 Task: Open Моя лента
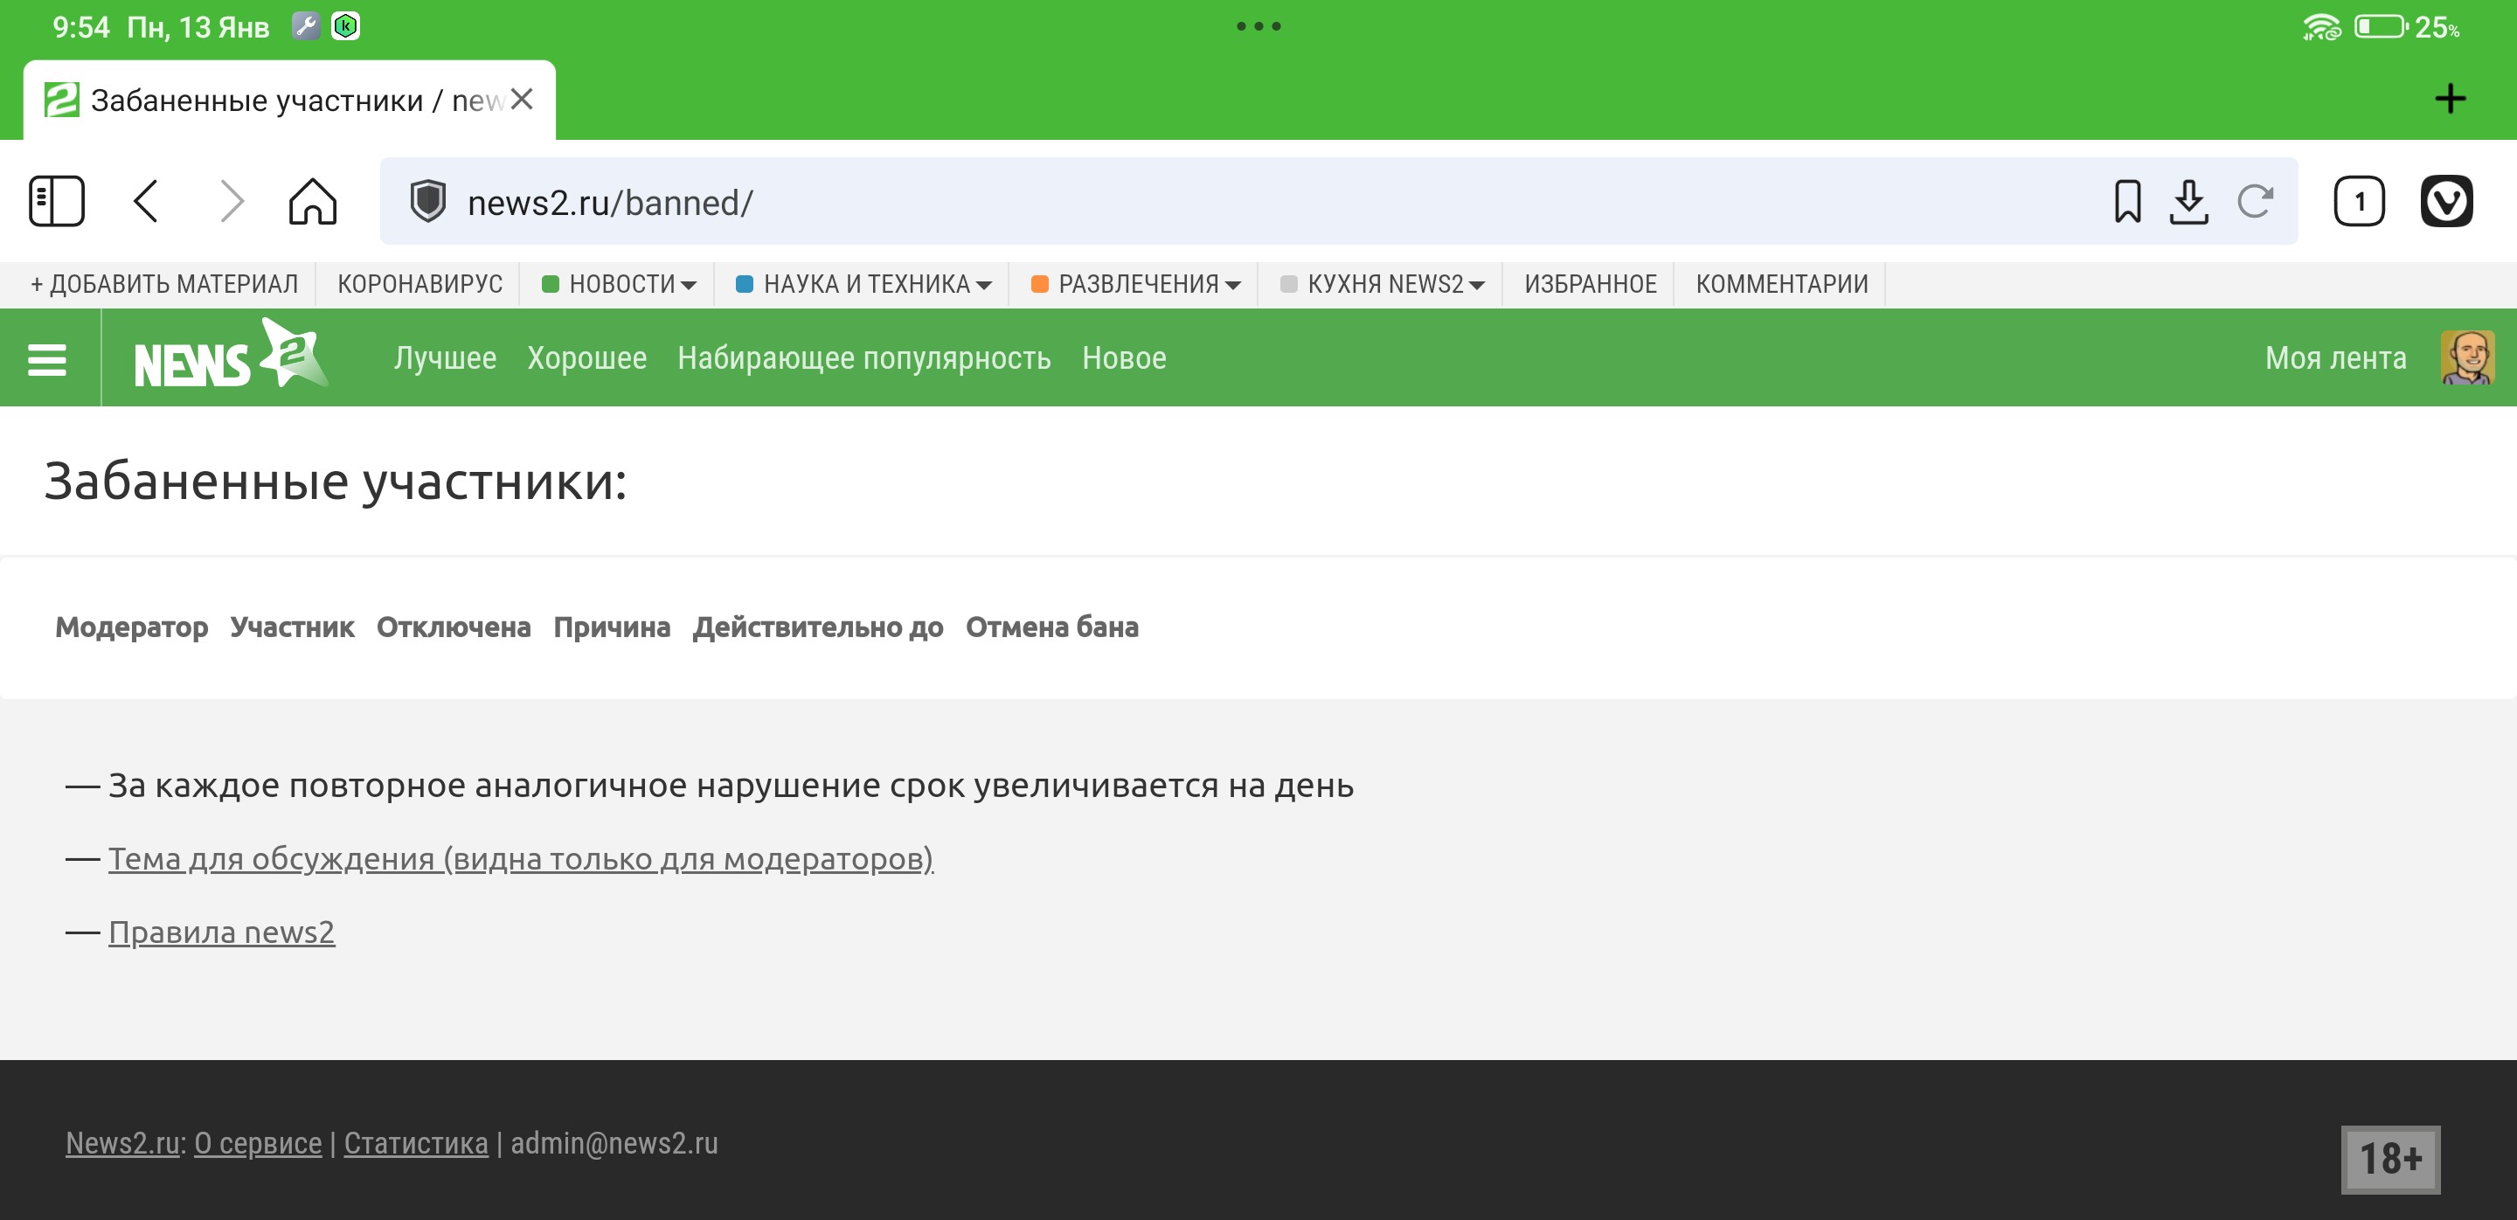tap(2335, 358)
